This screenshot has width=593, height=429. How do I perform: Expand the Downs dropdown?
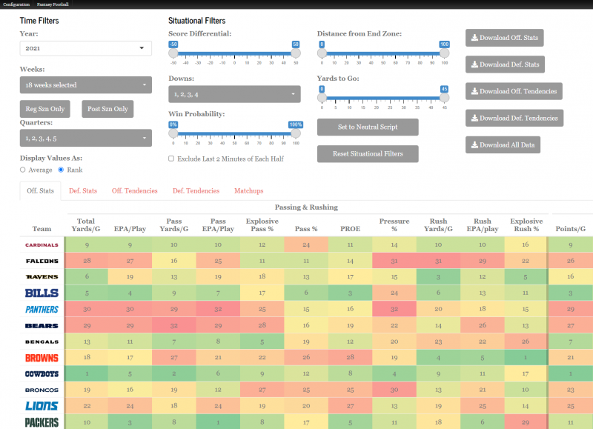pos(234,94)
